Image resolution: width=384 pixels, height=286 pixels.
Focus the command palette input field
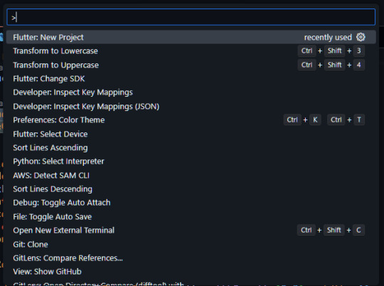(191, 17)
